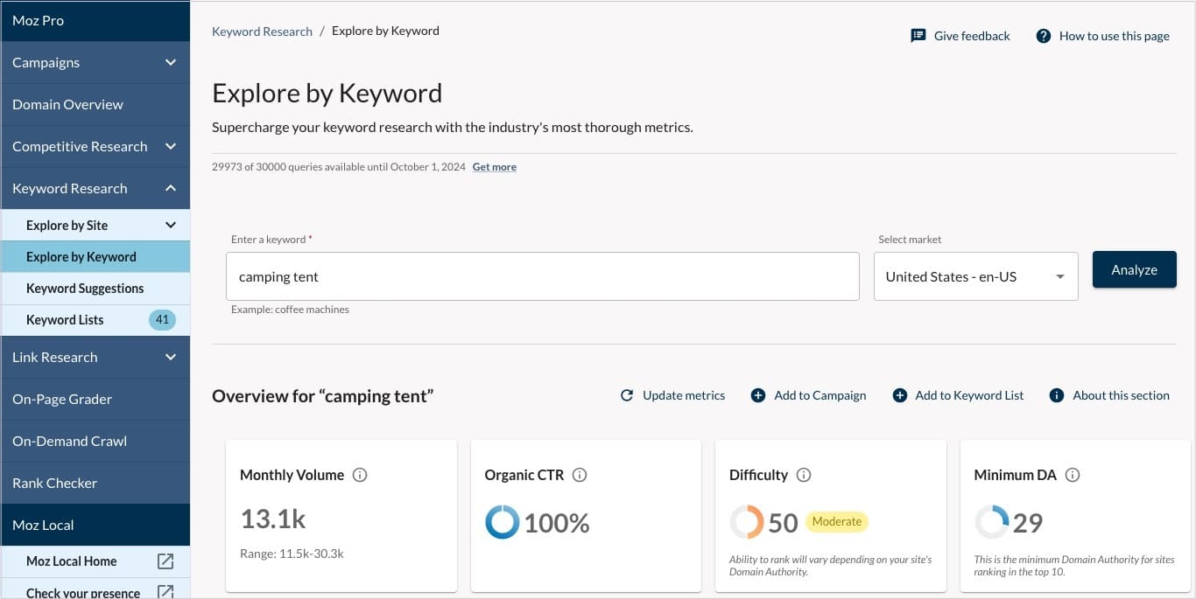Click the Keyword Research breadcrumb link
1196x599 pixels.
262,31
